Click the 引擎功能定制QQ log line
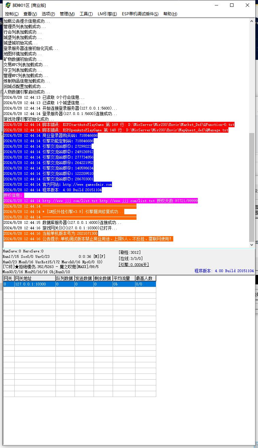The height and width of the screenshot is (448, 258). tap(48, 141)
